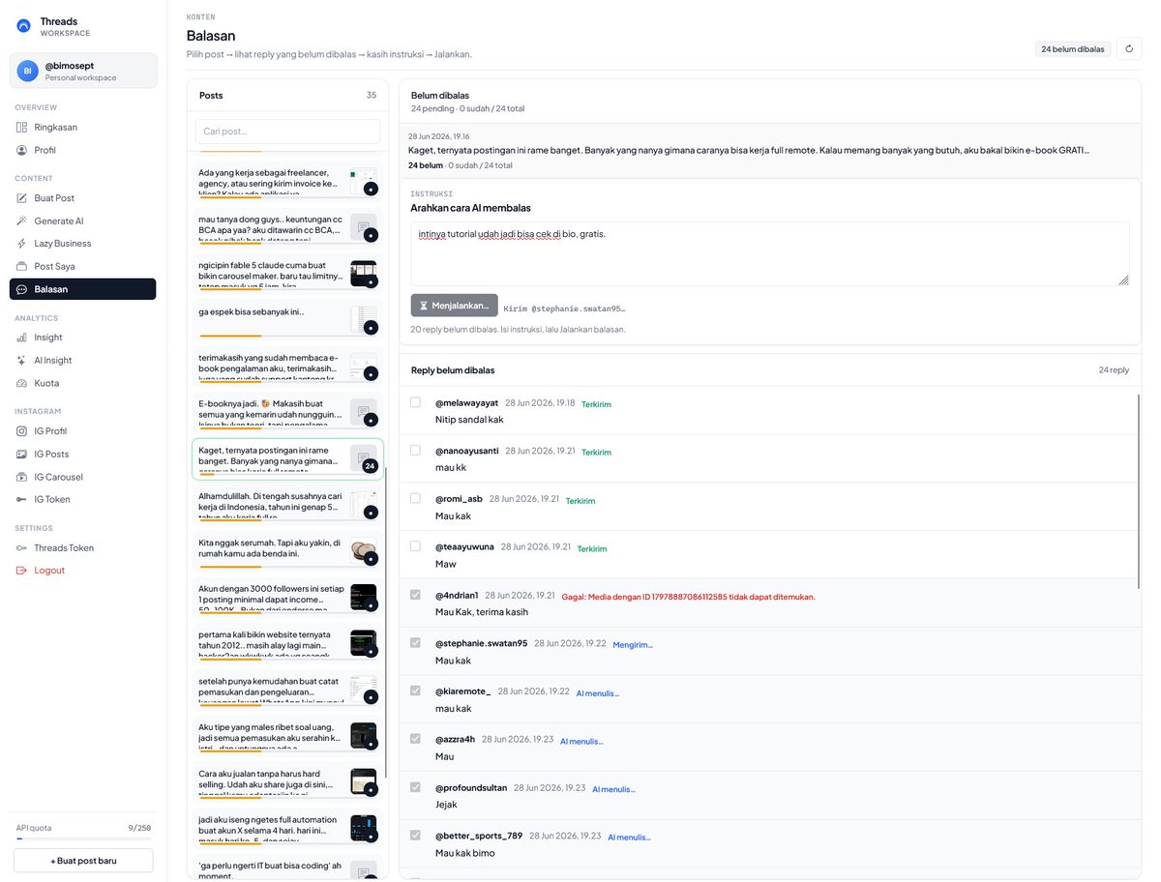Open the Lazy Business menu item
Viewport: 1161px width, 882px height.
pos(82,244)
